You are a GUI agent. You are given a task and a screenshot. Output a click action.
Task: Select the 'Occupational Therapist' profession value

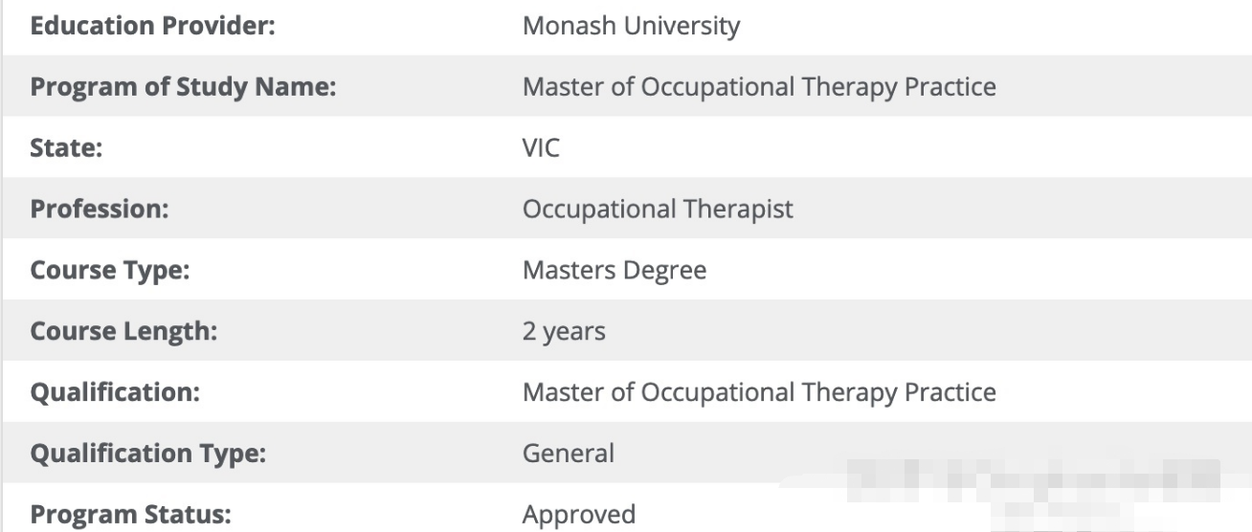point(658,209)
